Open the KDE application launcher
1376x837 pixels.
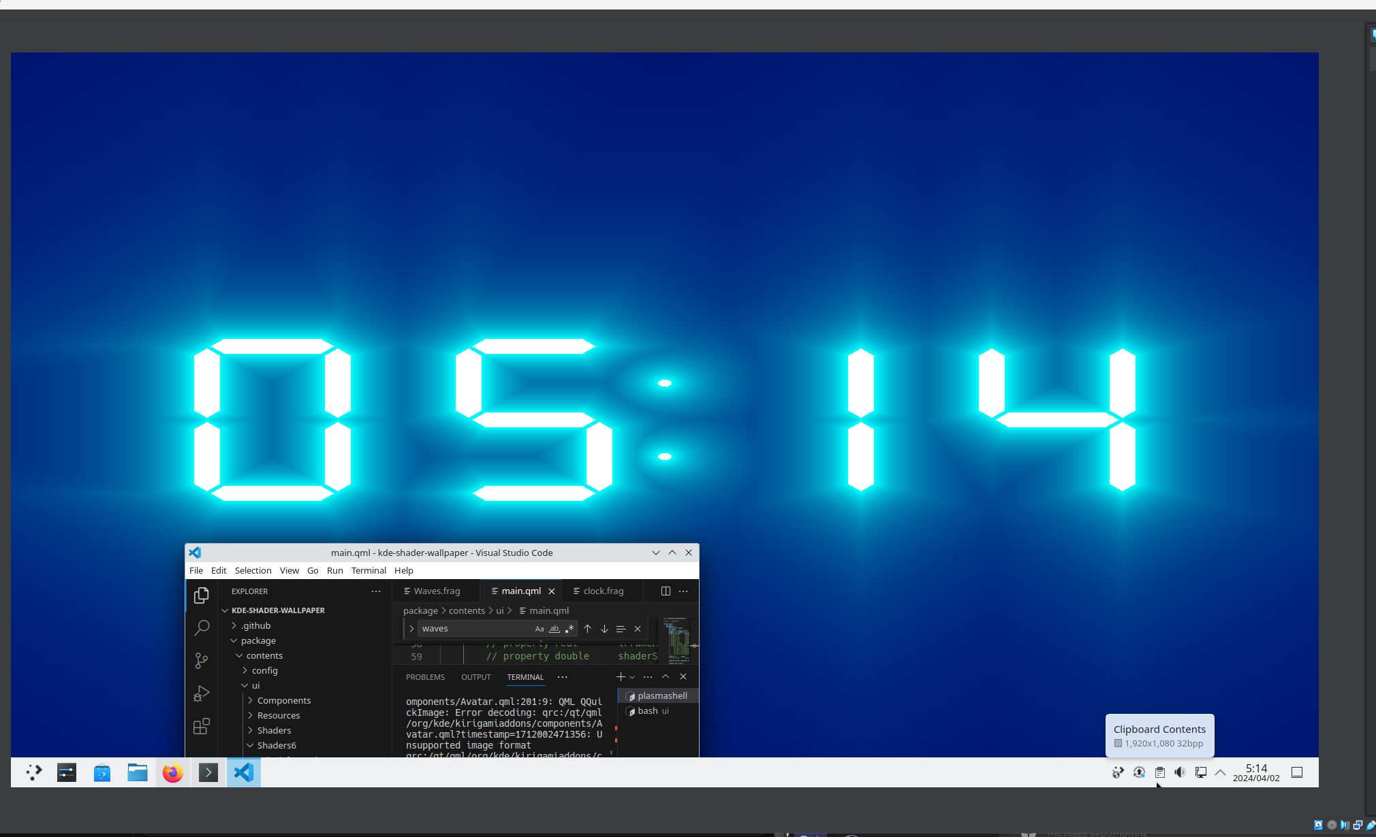point(34,772)
